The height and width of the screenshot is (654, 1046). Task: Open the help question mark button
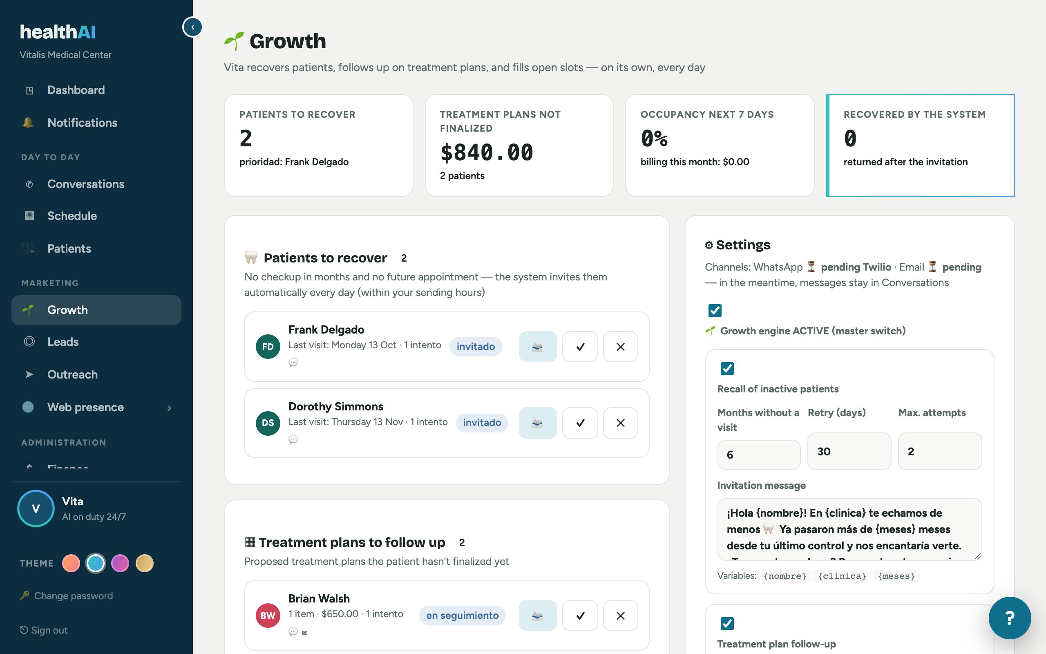1009,618
